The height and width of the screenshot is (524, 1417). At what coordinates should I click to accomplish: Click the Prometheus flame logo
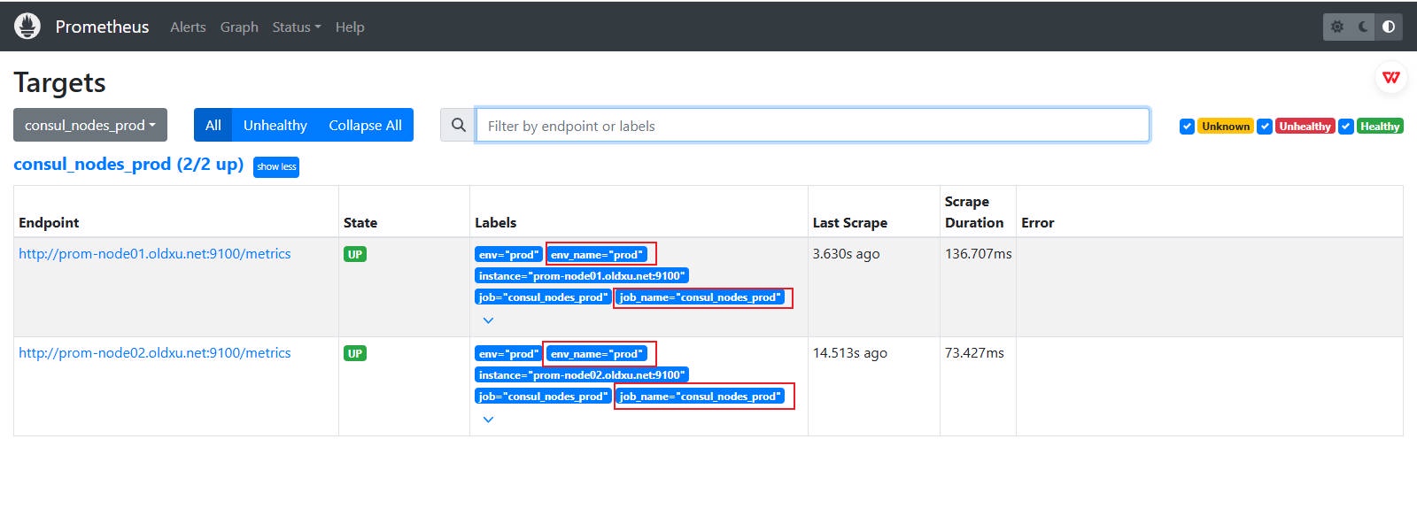[27, 27]
